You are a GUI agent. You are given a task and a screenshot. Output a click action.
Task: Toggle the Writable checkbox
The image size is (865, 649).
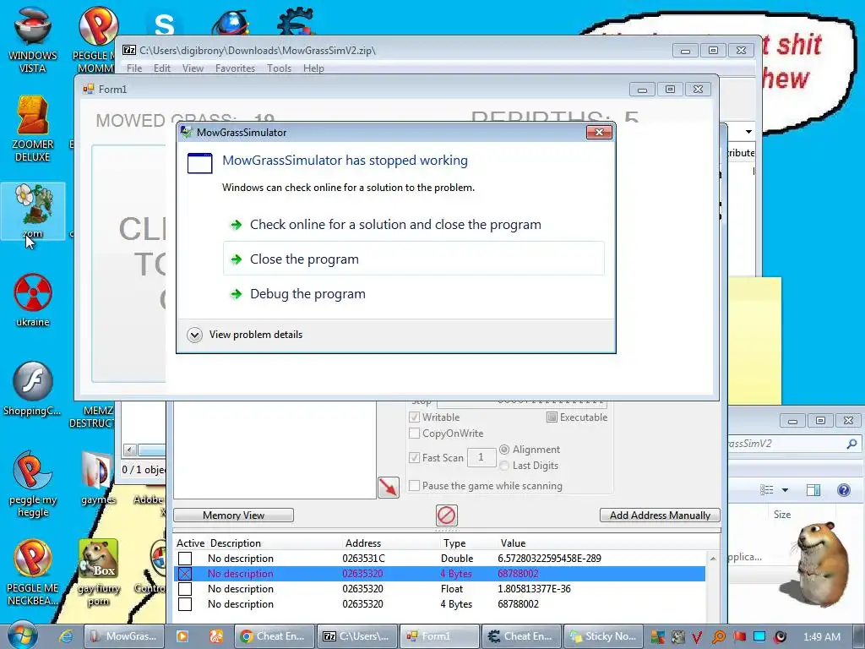tap(414, 417)
